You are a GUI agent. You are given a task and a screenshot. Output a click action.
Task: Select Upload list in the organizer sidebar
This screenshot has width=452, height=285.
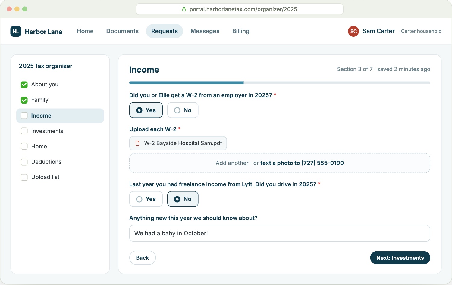pos(60,177)
